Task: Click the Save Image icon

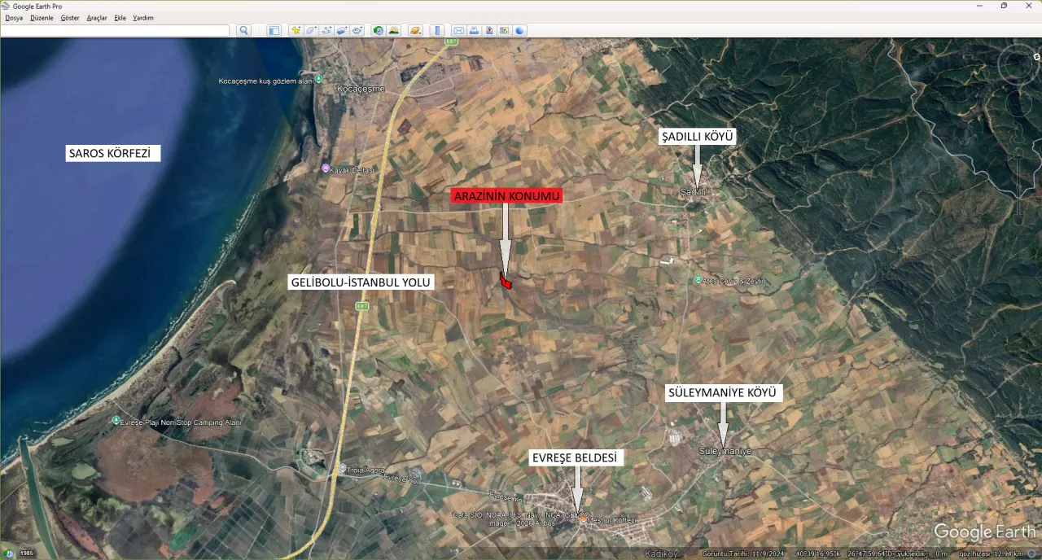Action: [x=489, y=30]
